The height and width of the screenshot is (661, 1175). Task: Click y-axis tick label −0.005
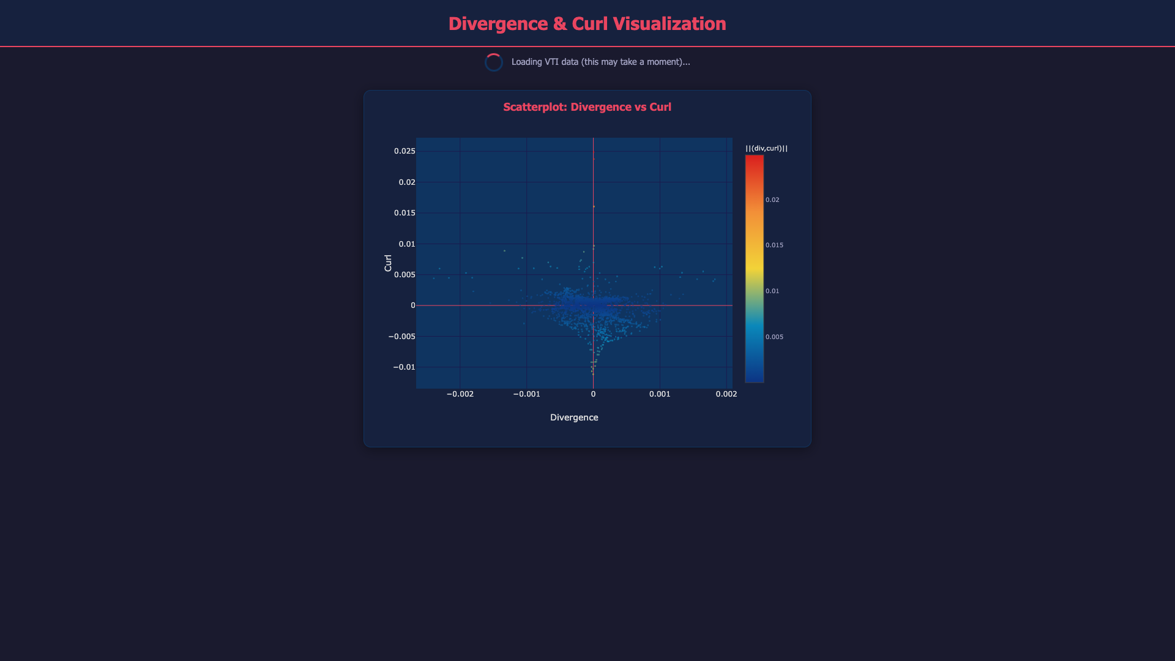coord(402,337)
